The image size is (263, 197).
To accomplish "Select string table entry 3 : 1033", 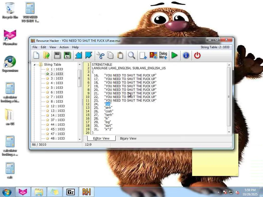I will coord(57,78).
